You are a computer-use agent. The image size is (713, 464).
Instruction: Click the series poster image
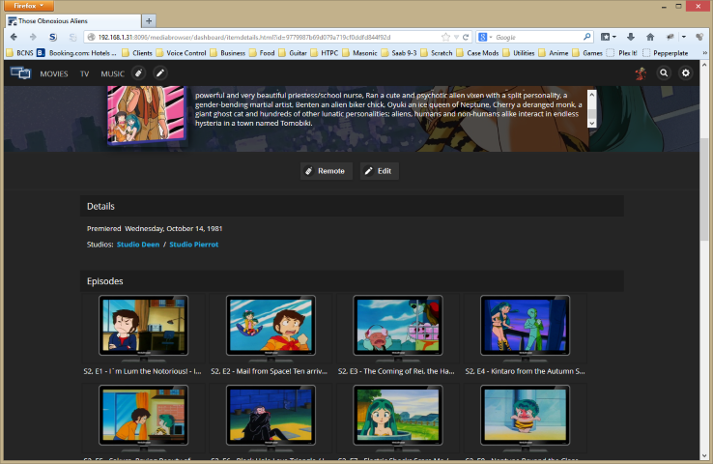point(147,115)
